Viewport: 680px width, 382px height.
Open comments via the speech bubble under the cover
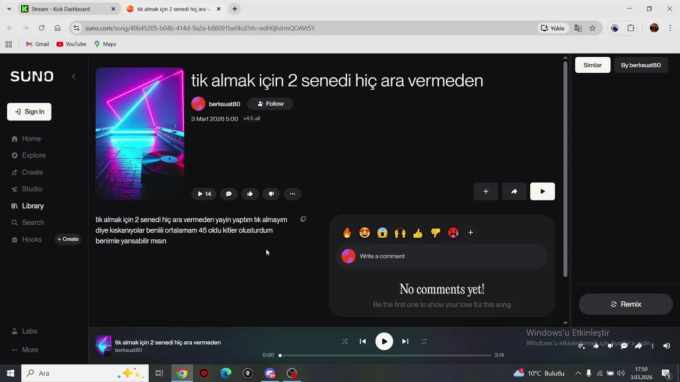pos(228,194)
